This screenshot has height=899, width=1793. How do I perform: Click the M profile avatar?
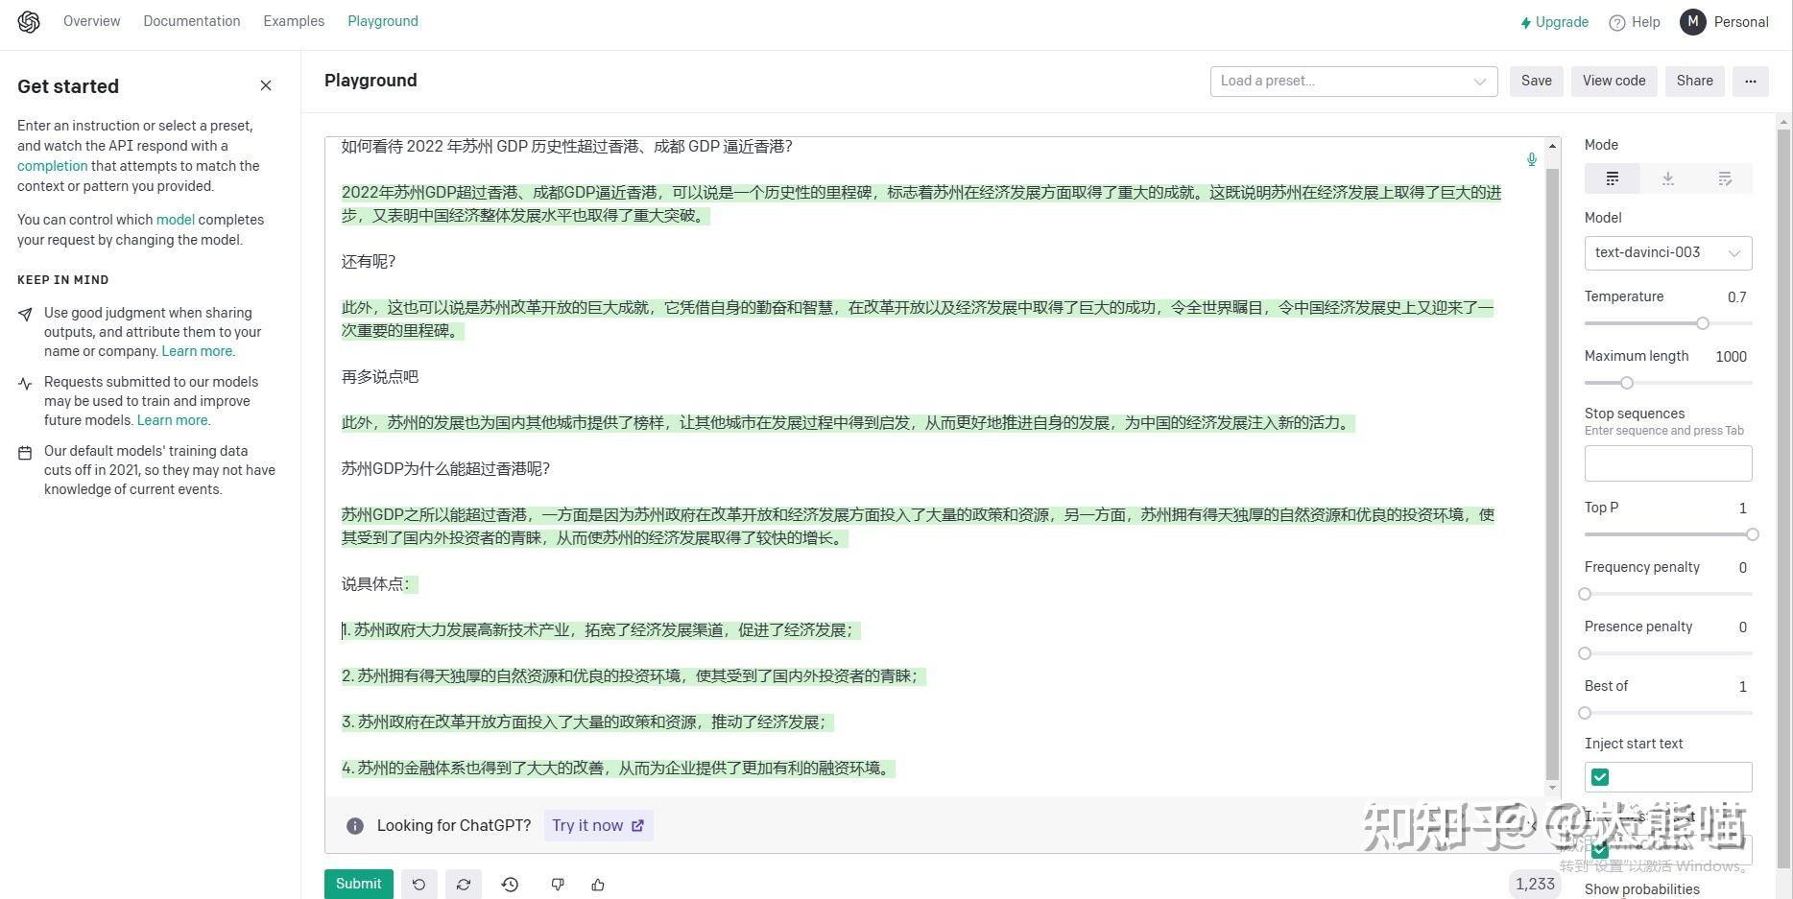tap(1692, 22)
